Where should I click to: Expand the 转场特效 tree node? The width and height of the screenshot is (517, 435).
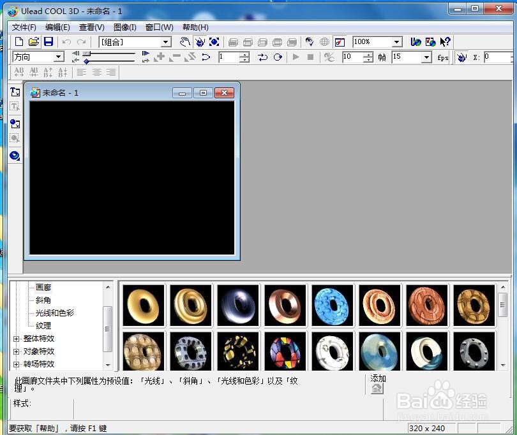[x=16, y=364]
